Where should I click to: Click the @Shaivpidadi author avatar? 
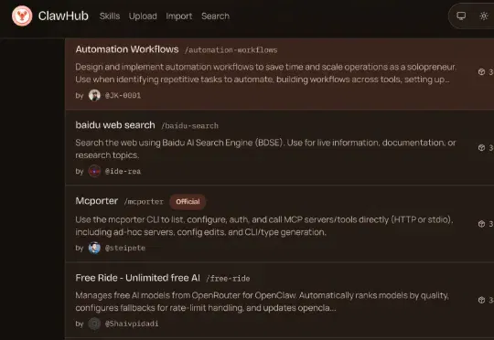click(x=94, y=324)
